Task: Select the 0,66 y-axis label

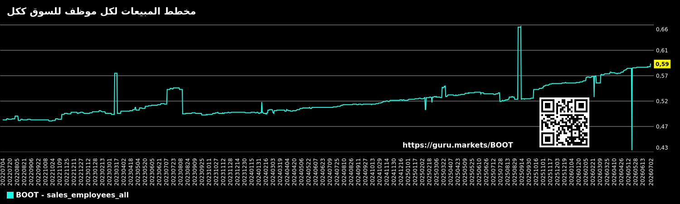Action: coord(662,29)
